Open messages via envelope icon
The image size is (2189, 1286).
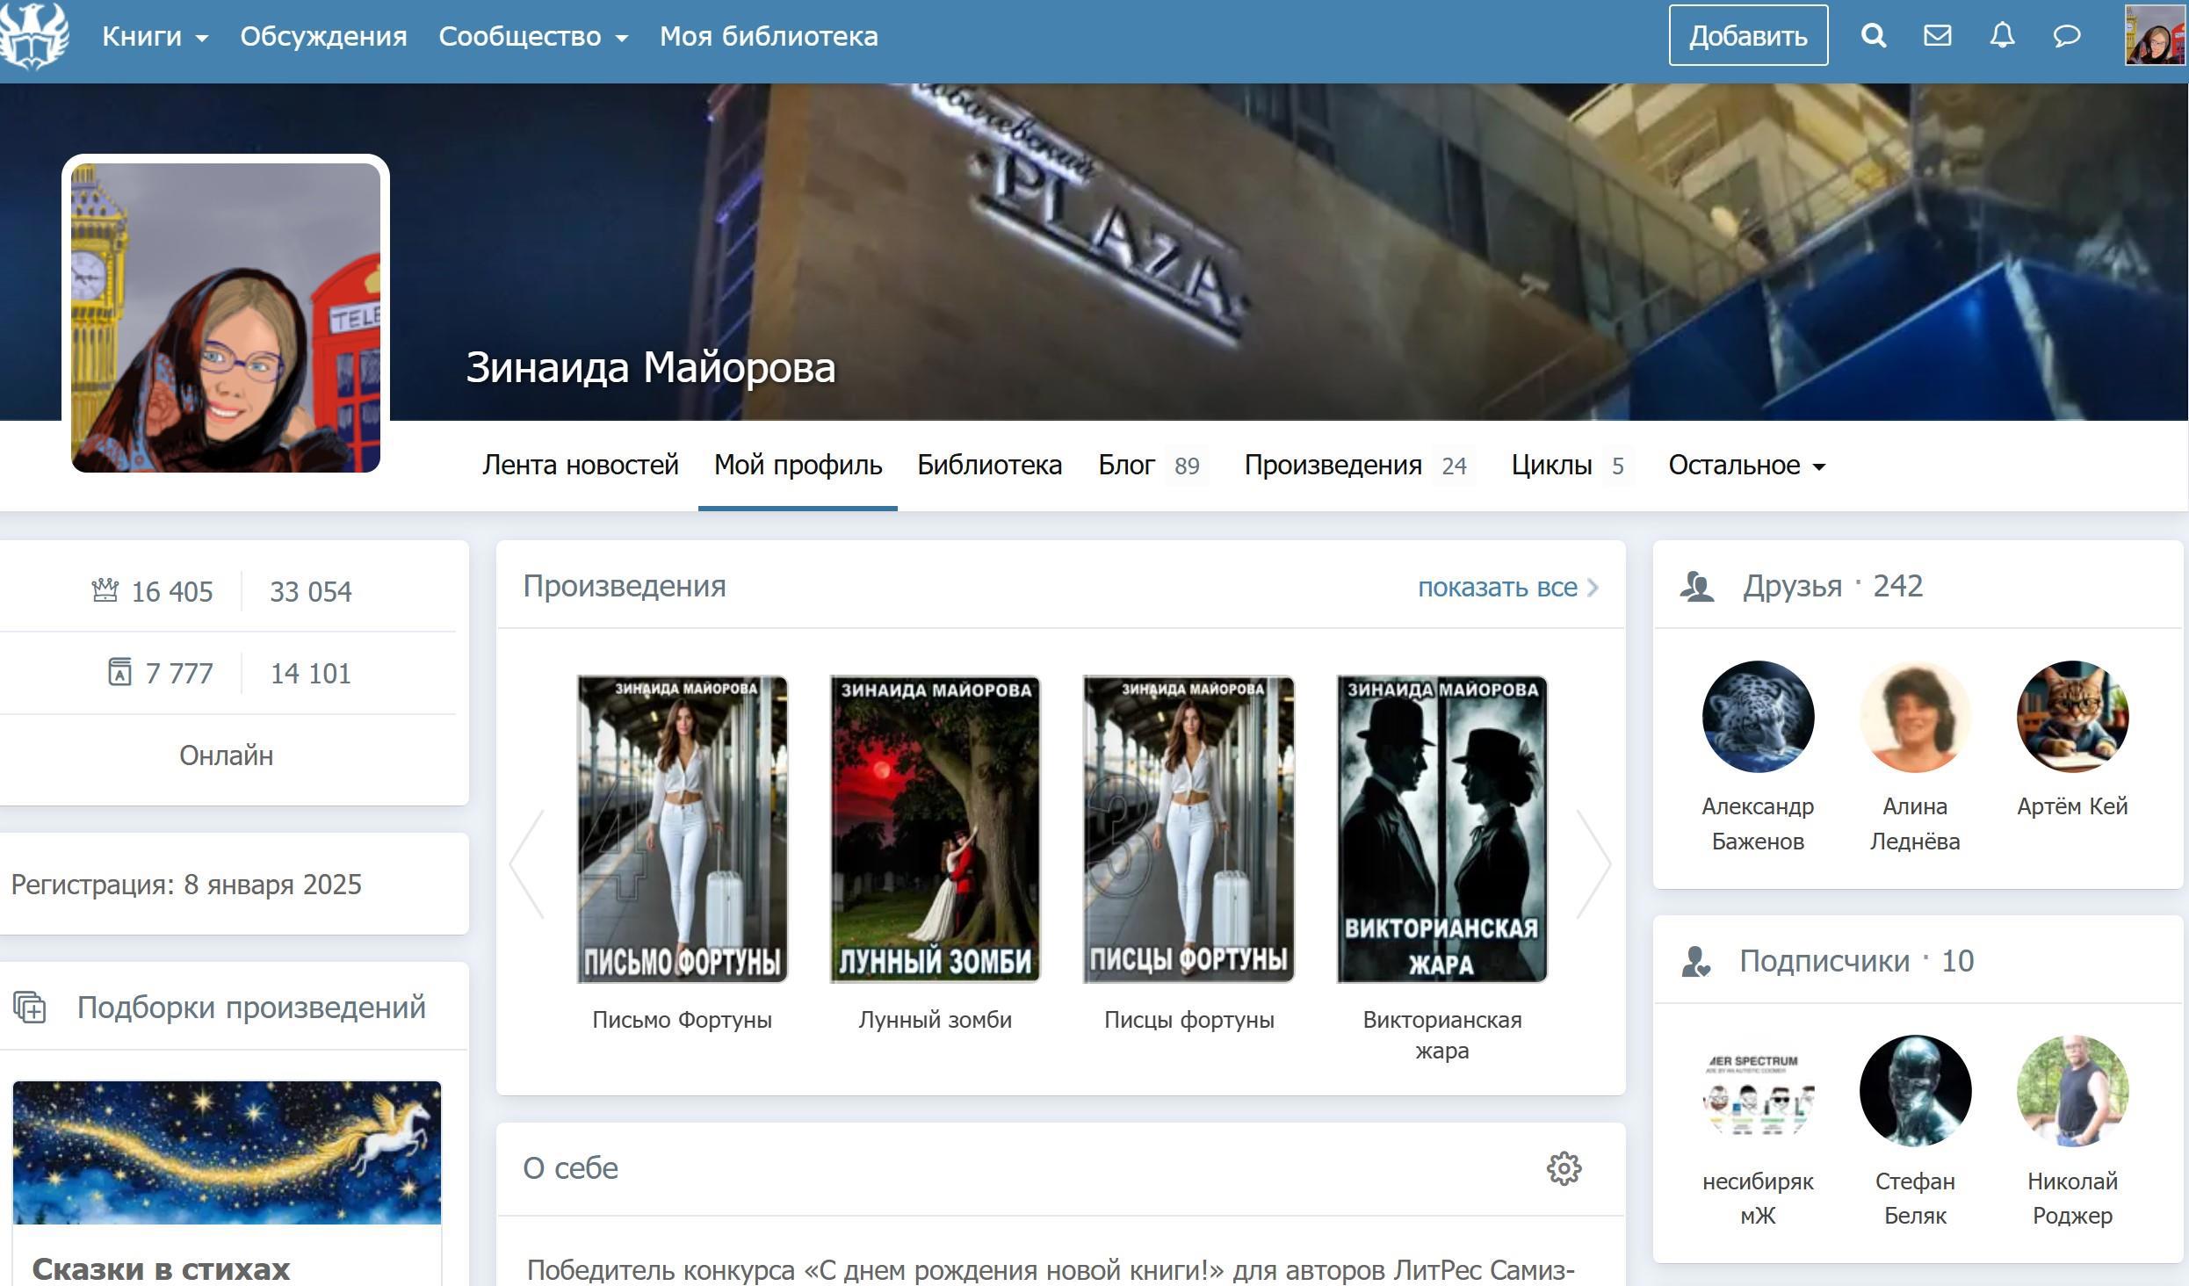click(1938, 36)
